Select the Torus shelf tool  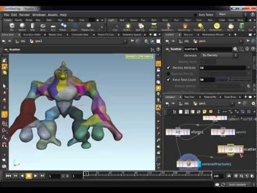[x=43, y=26]
